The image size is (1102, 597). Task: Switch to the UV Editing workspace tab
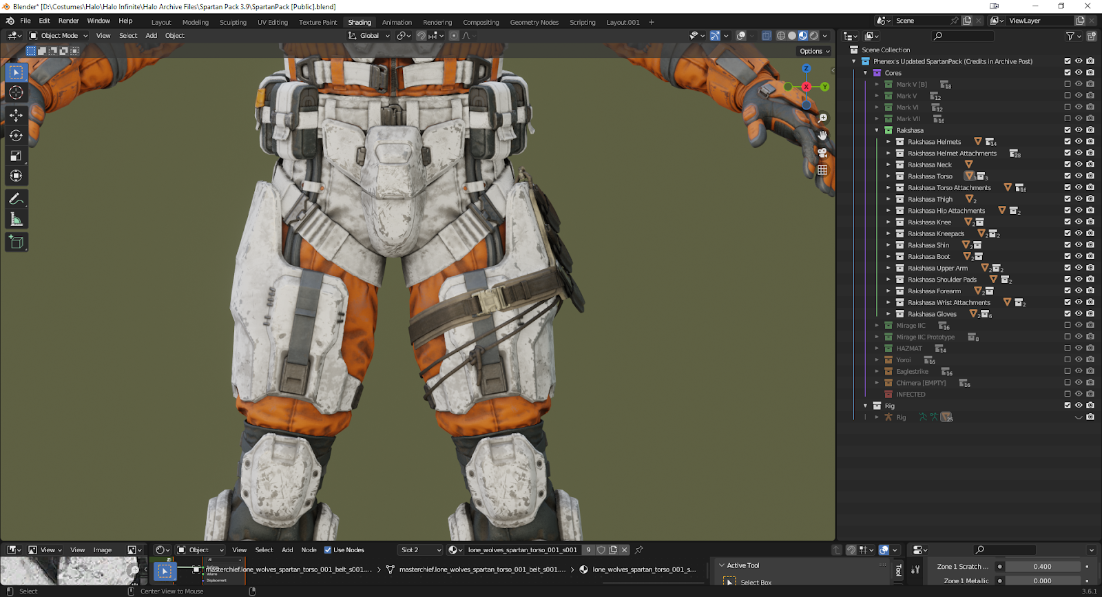click(x=272, y=23)
